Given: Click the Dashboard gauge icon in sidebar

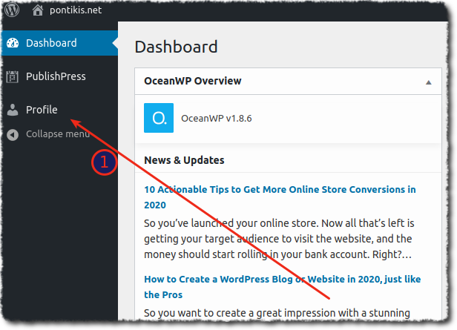Looking at the screenshot, I should tap(13, 43).
